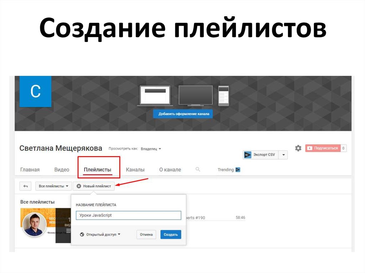Open the Владелец view-as dropdown
The height and width of the screenshot is (273, 365).
tap(151, 149)
